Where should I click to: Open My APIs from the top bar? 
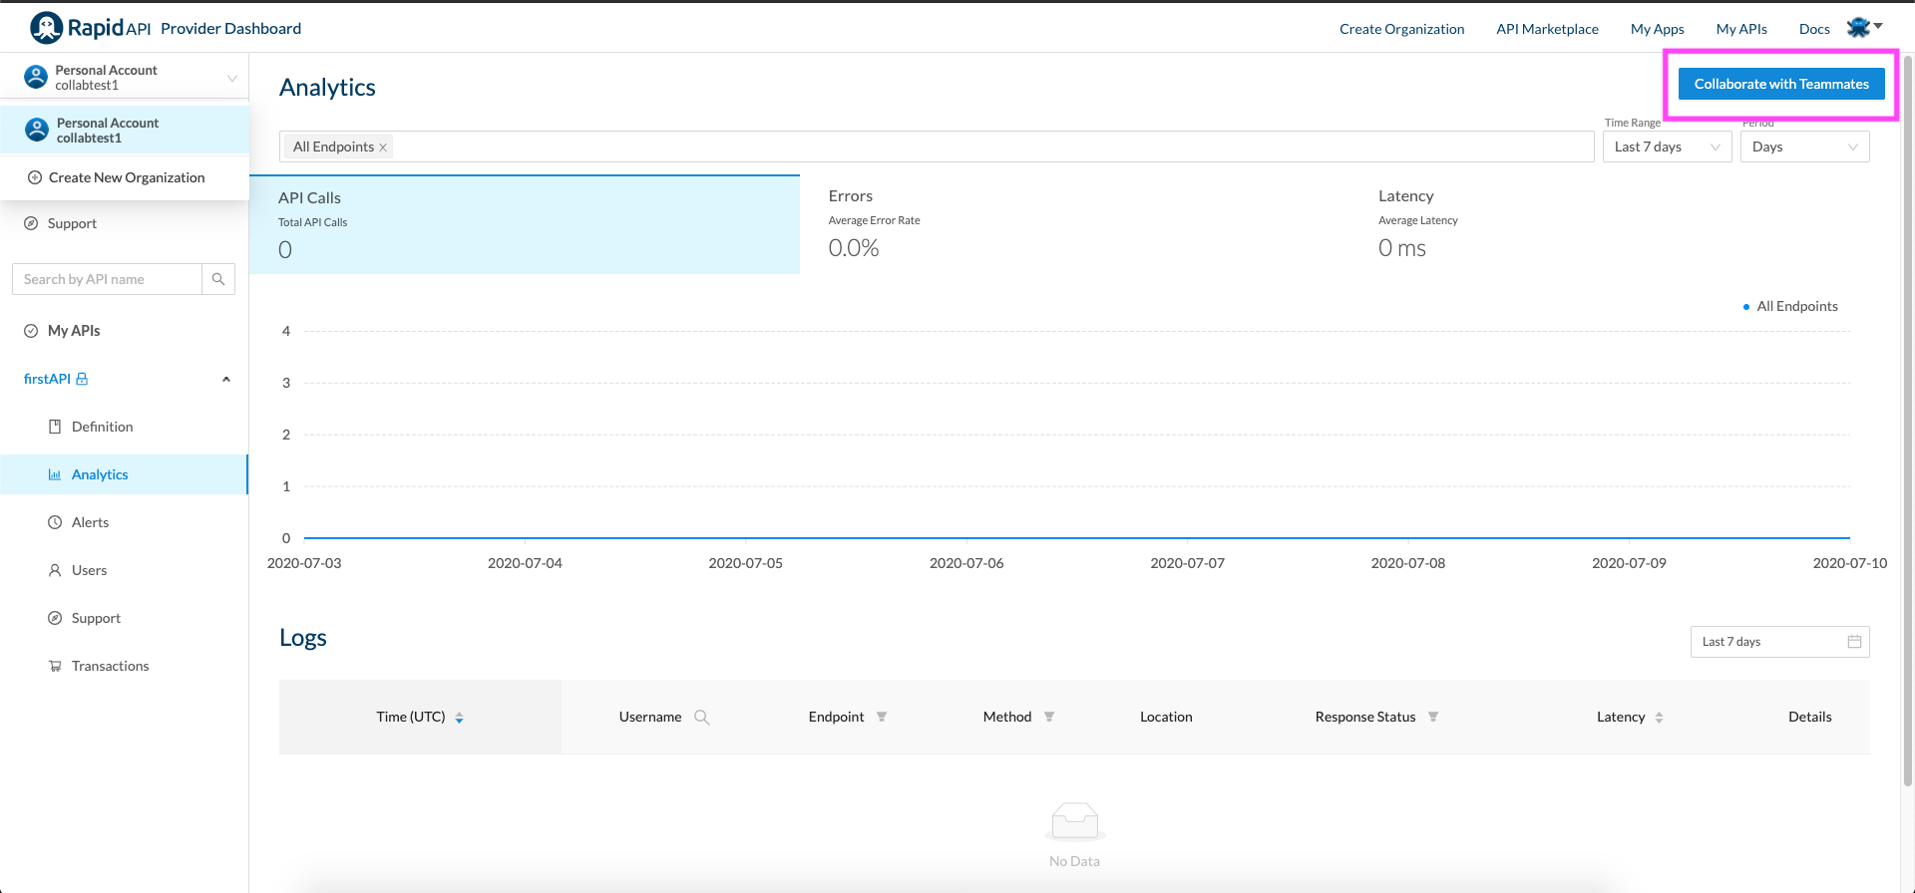1741,29
